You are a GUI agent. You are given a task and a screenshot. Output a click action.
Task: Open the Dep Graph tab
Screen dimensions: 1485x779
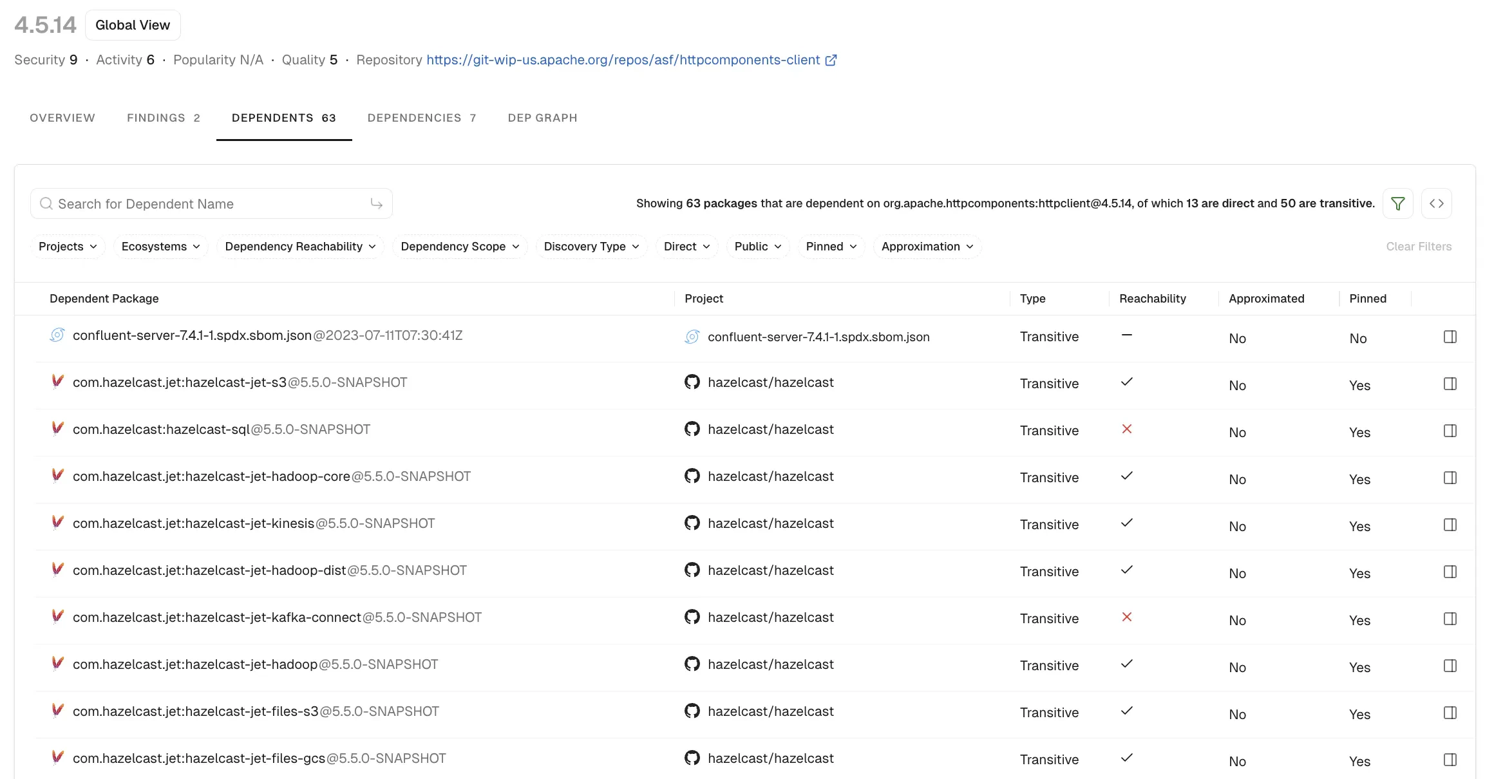coord(543,118)
